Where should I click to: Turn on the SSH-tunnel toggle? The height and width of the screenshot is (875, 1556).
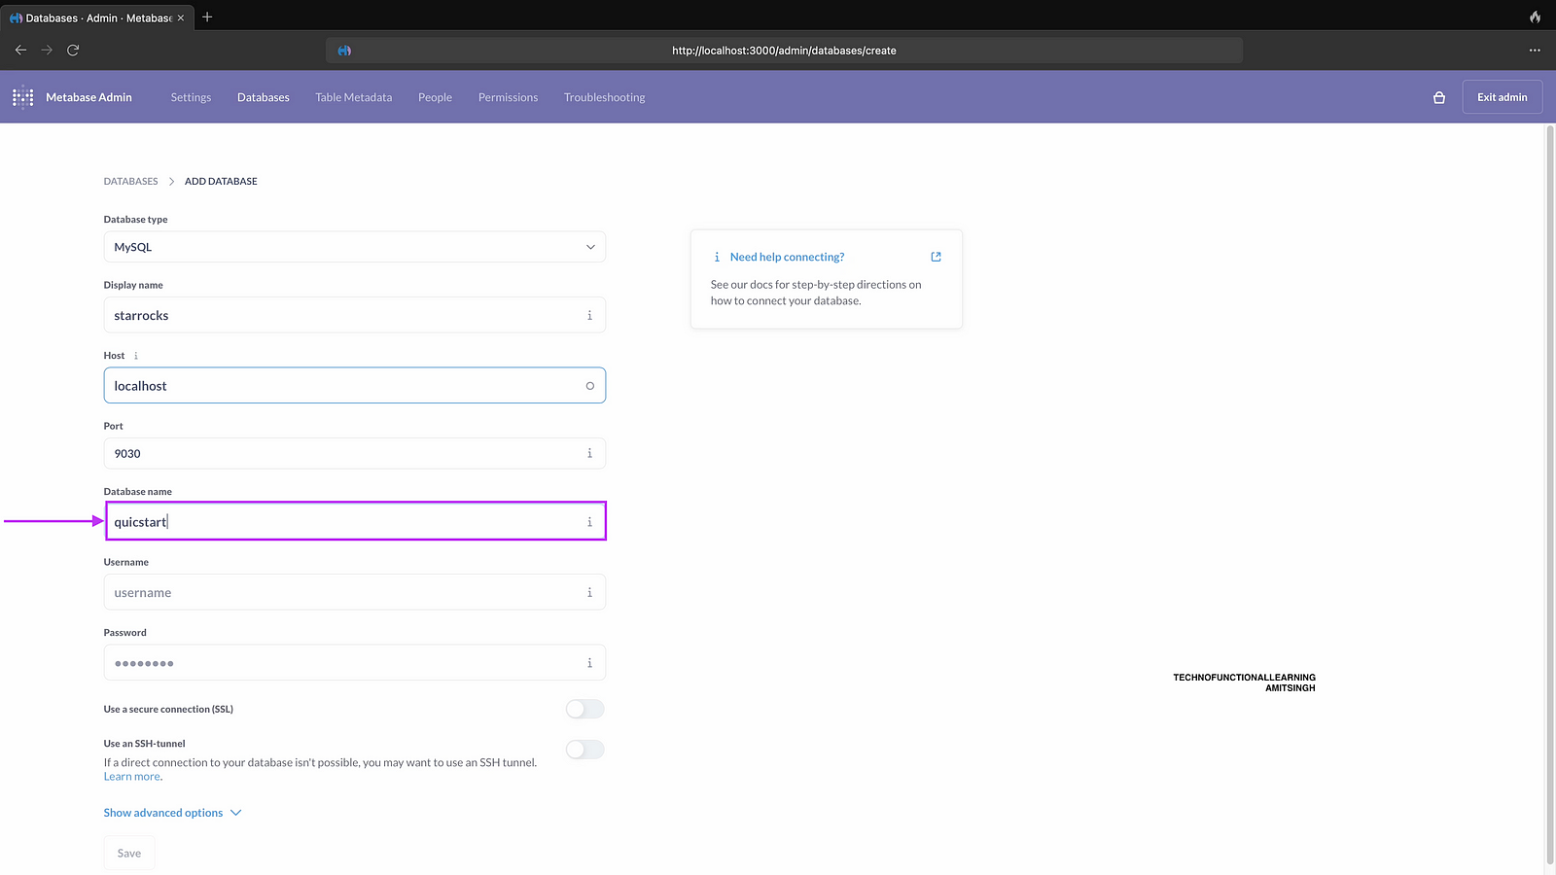click(584, 750)
